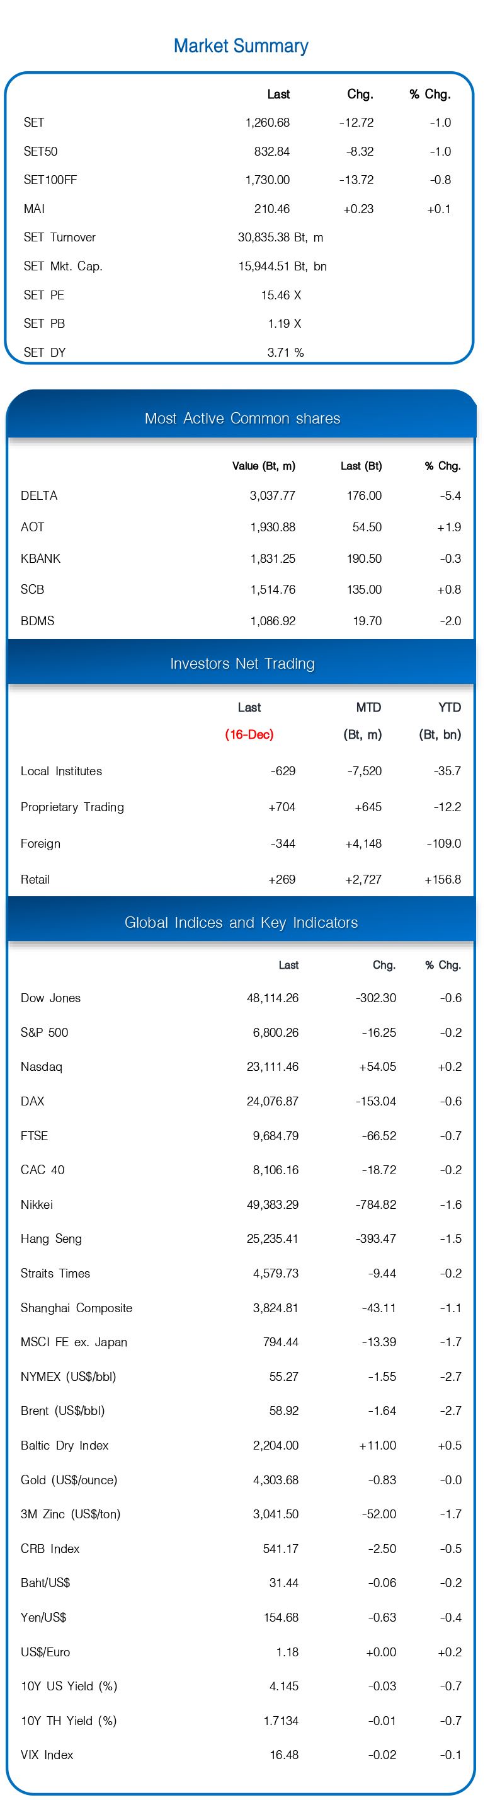Click the Proprietary Trading row label

pos(72,807)
